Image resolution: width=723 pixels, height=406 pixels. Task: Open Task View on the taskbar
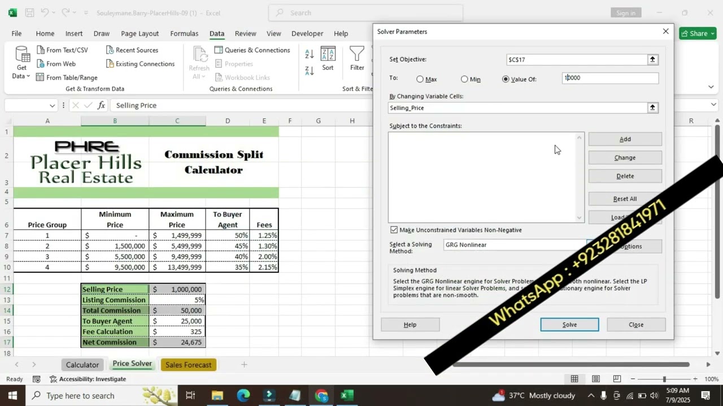point(190,395)
